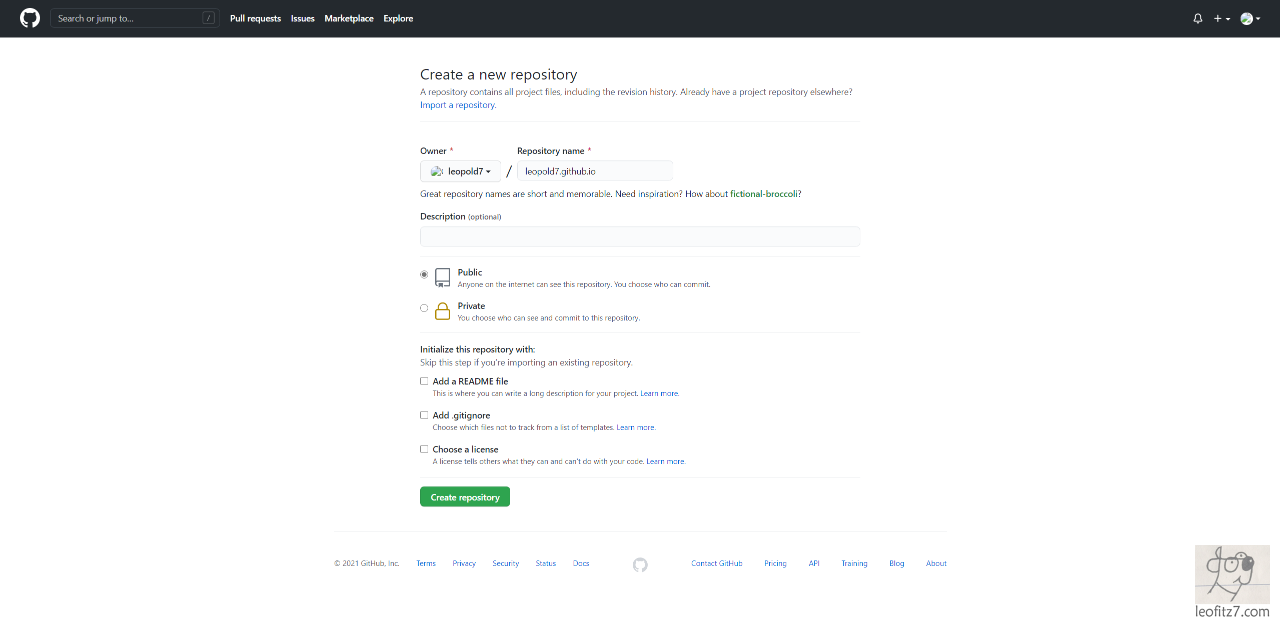Switch to the Explore section
Image resolution: width=1280 pixels, height=630 pixels.
pyautogui.click(x=398, y=18)
